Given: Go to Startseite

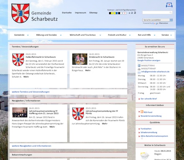Looking at the screenshot, I should [x=66, y=12].
